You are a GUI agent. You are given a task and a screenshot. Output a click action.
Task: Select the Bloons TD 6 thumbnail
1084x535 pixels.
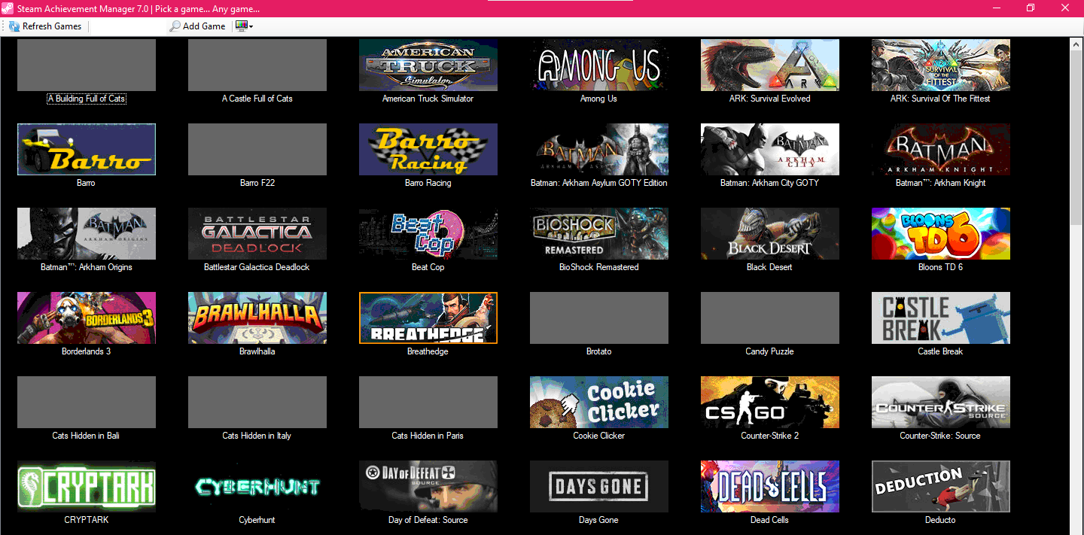pyautogui.click(x=941, y=234)
